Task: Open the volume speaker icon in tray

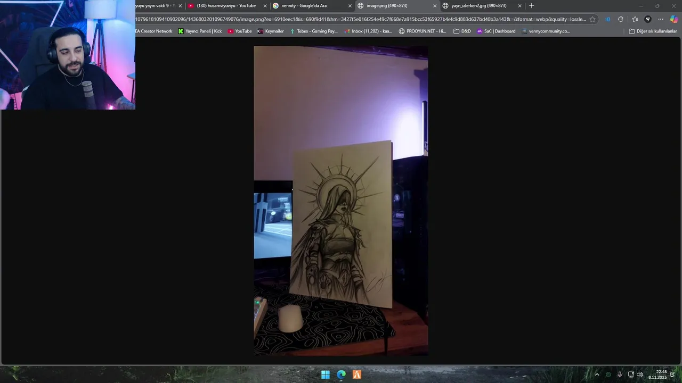Action: pos(639,374)
